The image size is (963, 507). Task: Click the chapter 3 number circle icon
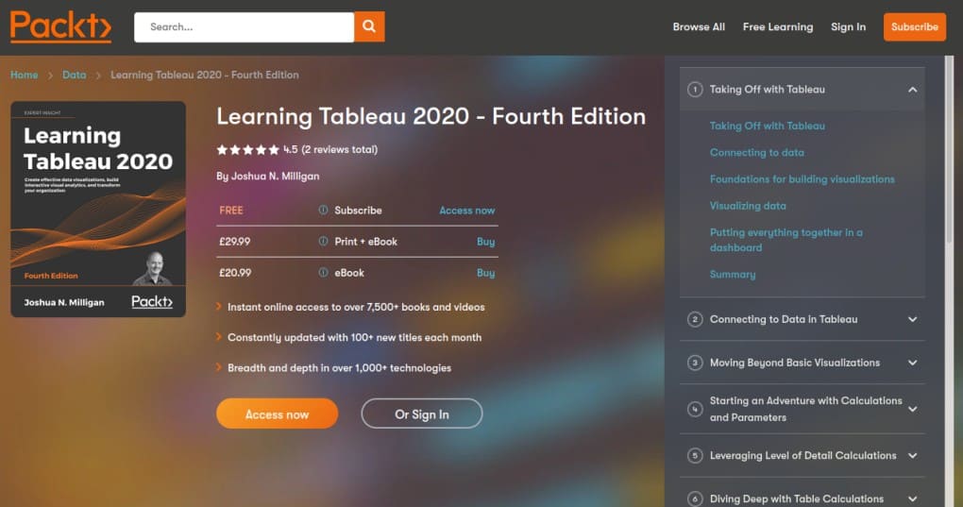pyautogui.click(x=695, y=363)
